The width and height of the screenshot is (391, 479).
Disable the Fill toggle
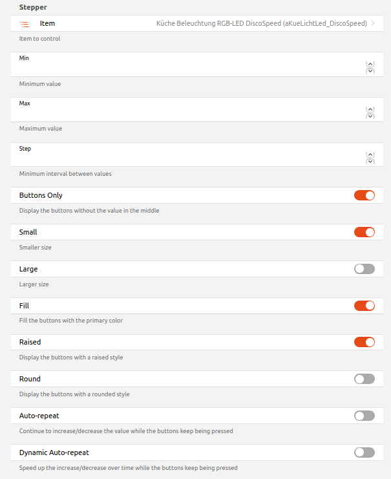365,306
